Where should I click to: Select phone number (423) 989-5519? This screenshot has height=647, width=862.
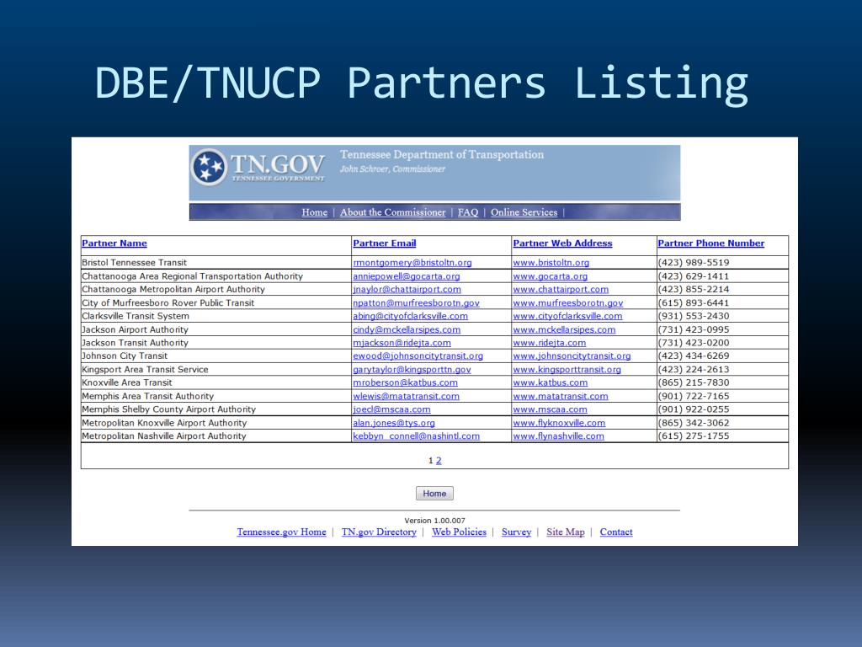694,263
